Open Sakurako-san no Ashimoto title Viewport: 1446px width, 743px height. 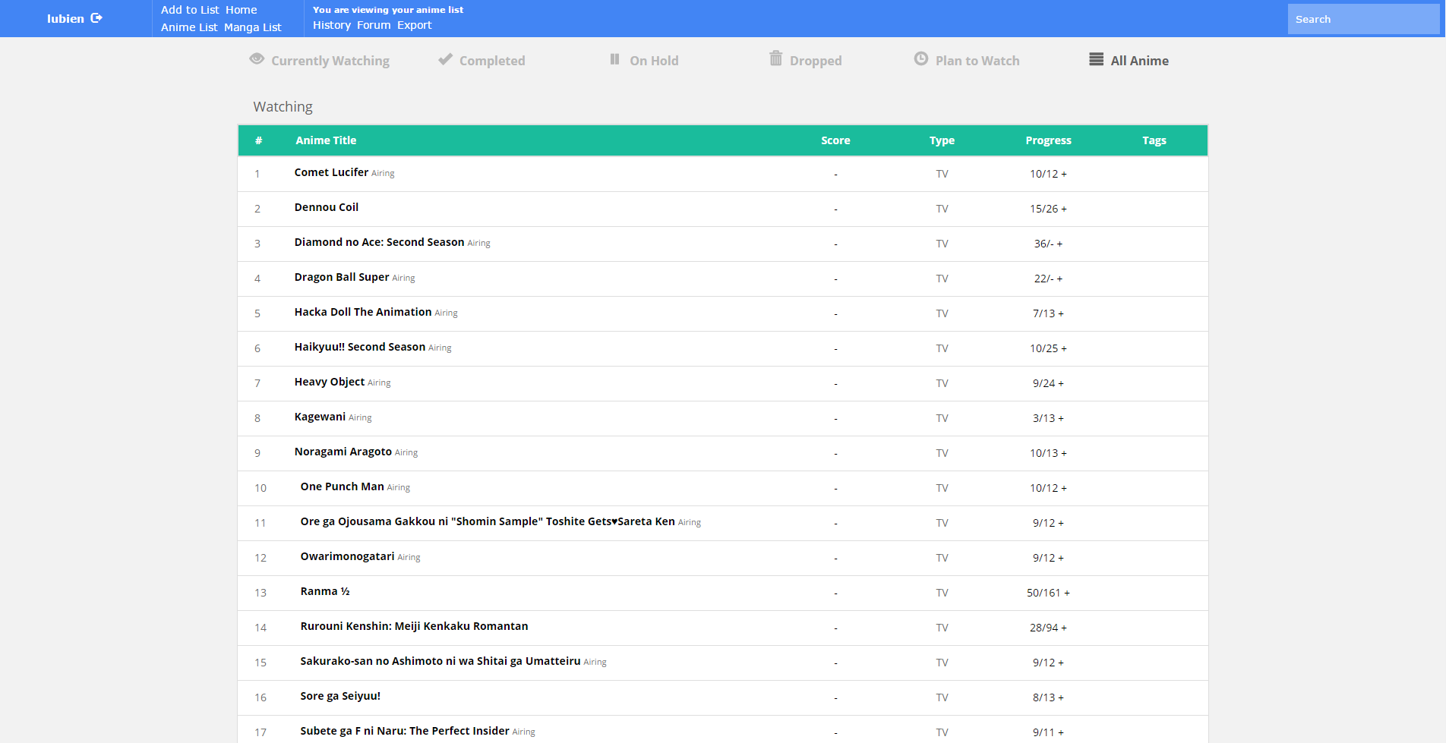click(440, 661)
